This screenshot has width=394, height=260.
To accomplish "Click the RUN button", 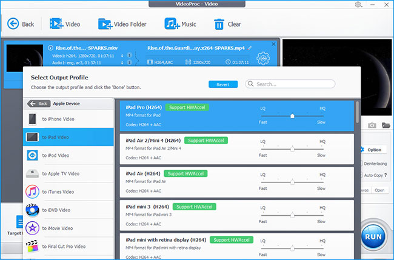I will (x=373, y=236).
